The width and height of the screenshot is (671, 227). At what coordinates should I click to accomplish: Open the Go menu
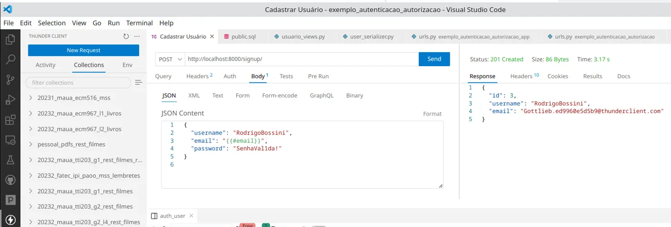click(97, 23)
